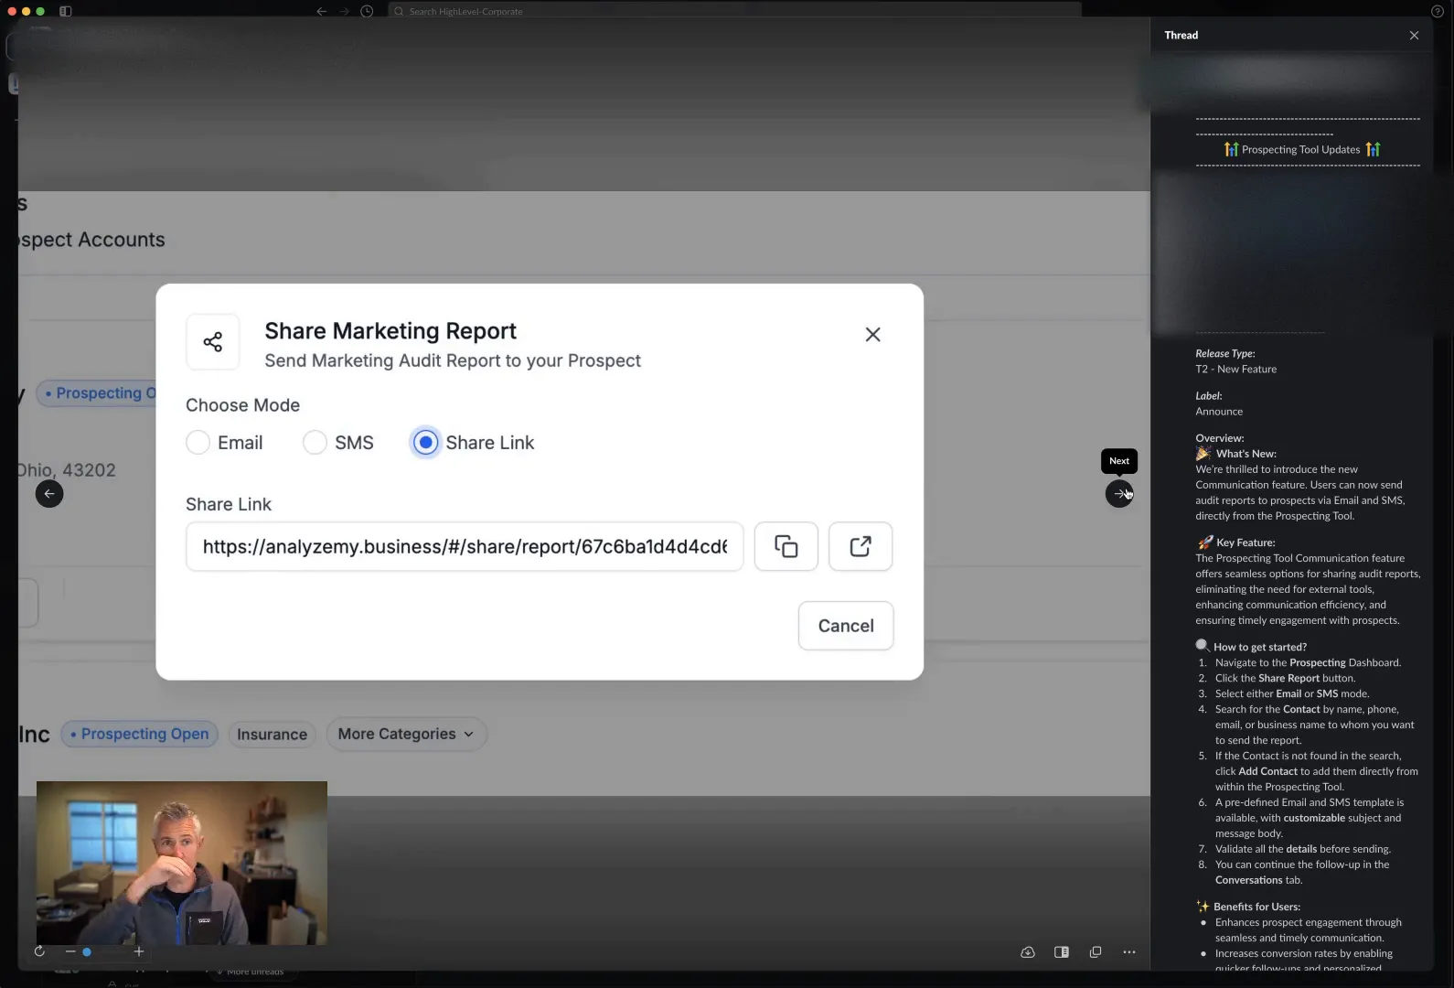Navigate forward in Slack history
1454x988 pixels.
pos(344,11)
